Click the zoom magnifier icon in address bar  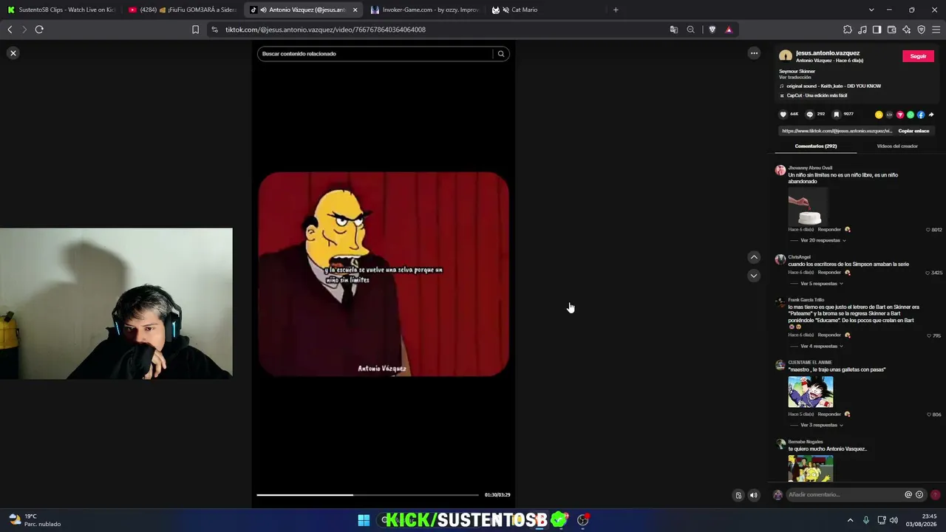tap(691, 30)
